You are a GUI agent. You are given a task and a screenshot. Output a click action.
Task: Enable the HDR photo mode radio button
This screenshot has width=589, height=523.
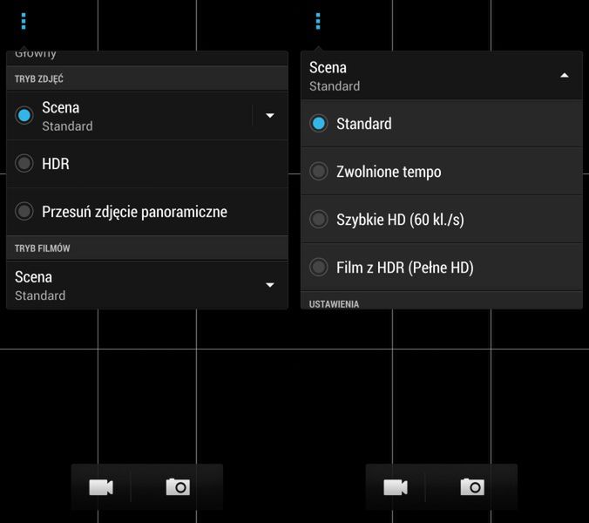tap(24, 164)
